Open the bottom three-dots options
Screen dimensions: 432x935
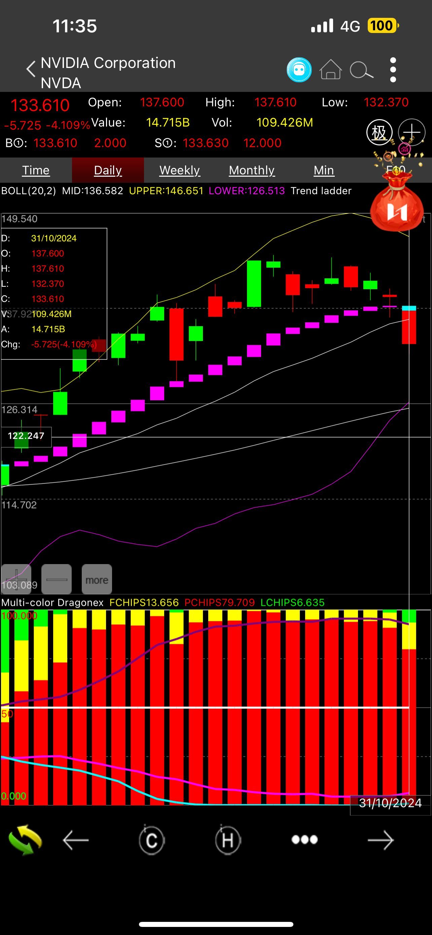click(x=305, y=839)
